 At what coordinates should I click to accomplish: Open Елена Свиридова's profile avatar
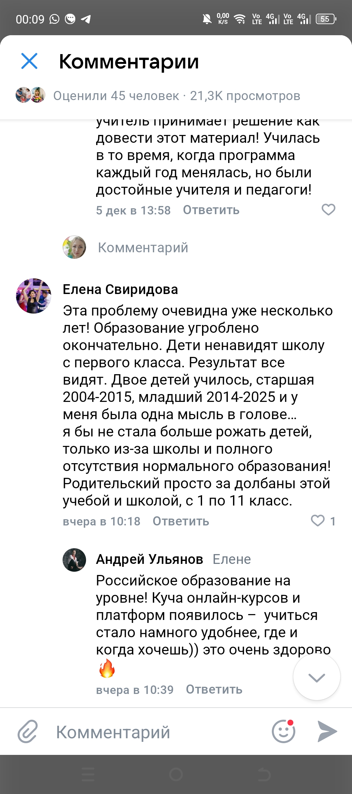pyautogui.click(x=34, y=296)
